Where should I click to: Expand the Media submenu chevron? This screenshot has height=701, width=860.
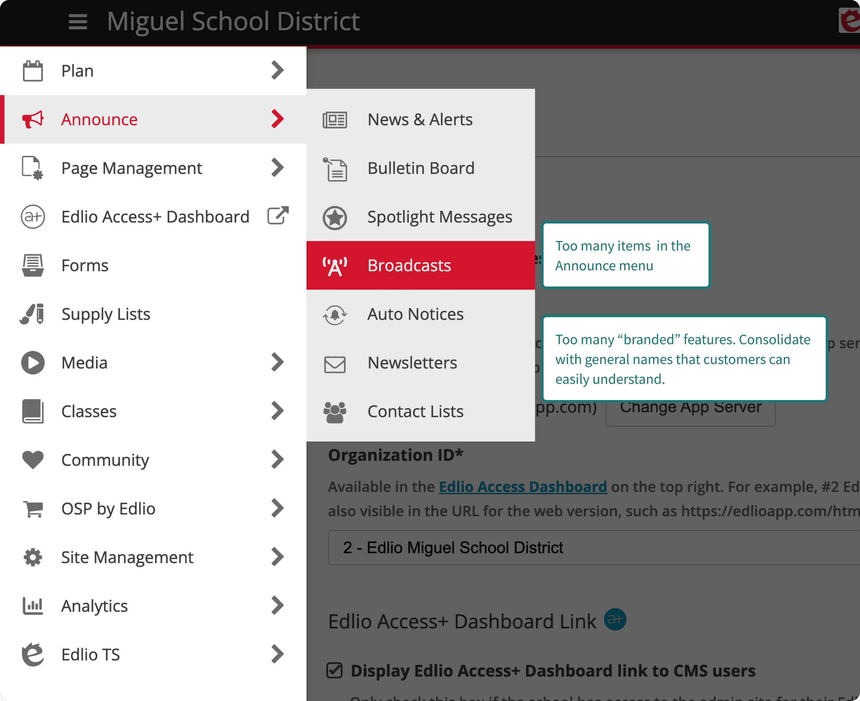(277, 362)
